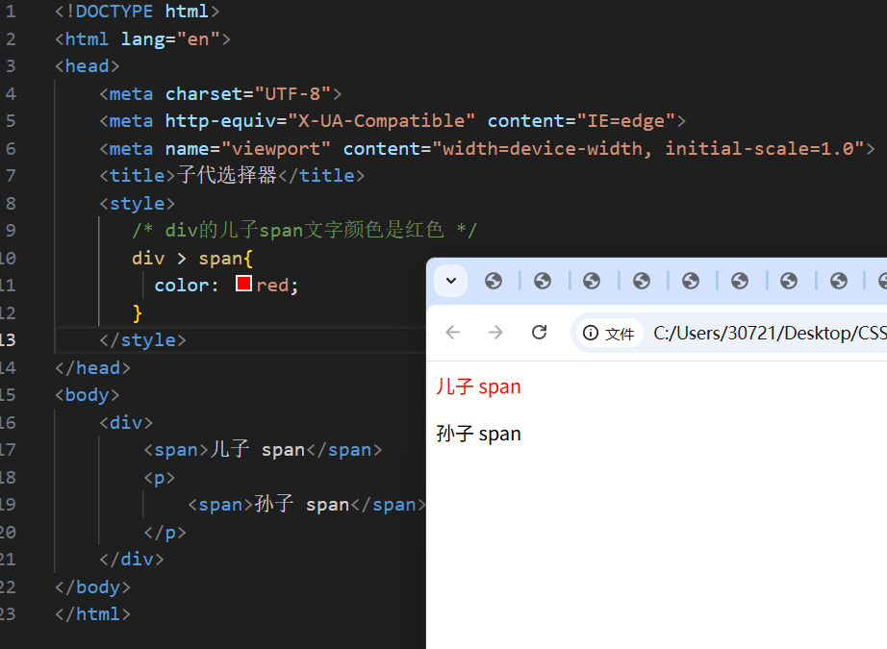
Task: Open site info via the 文件 chip
Action: (x=609, y=334)
